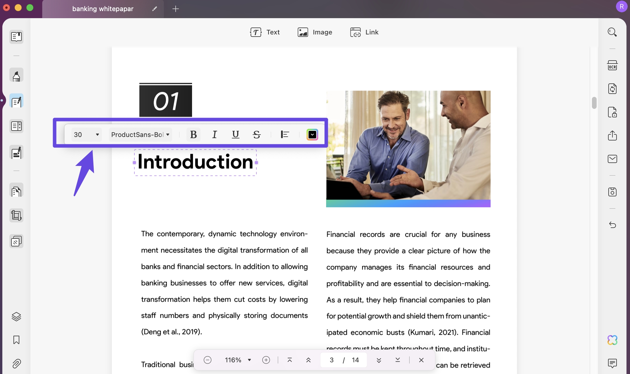The width and height of the screenshot is (630, 374).
Task: Open the Bookmarks panel
Action: [16, 340]
